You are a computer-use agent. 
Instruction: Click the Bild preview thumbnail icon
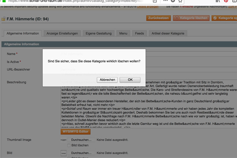(x=63, y=152)
